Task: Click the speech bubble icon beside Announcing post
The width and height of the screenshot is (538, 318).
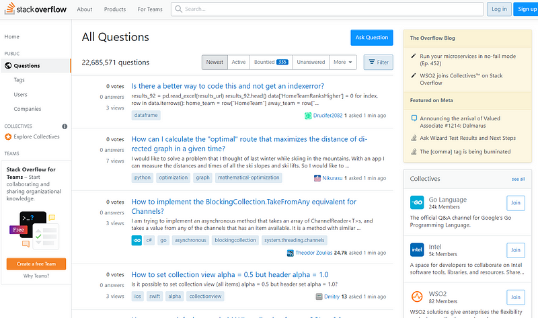Action: (414, 118)
